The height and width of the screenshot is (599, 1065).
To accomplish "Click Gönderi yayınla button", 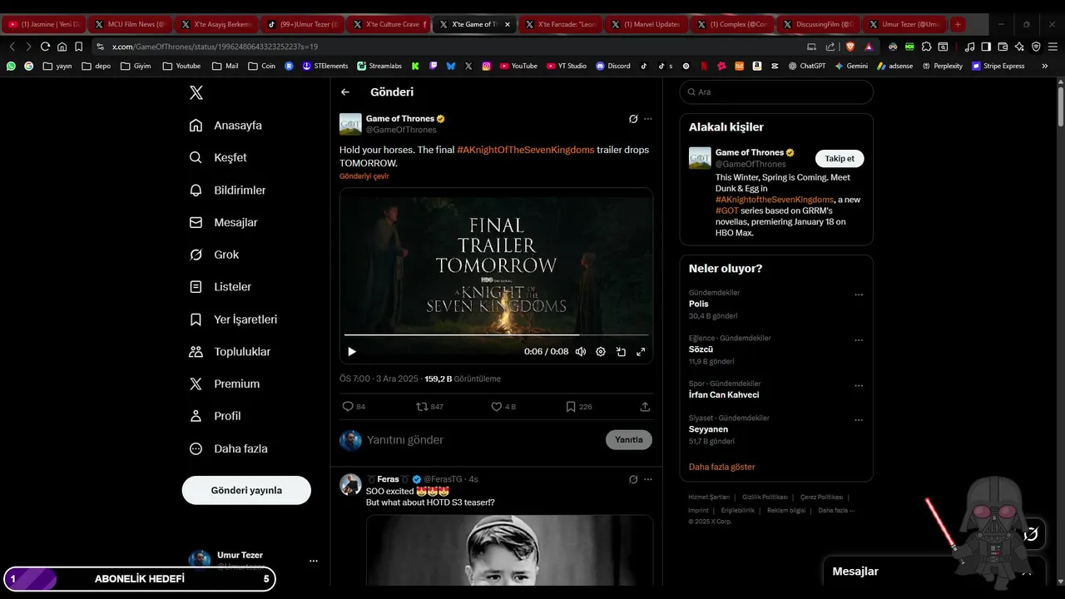I will 246,490.
